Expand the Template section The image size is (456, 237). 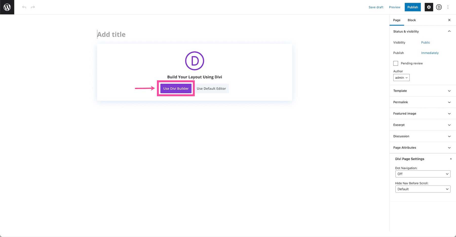click(x=422, y=91)
